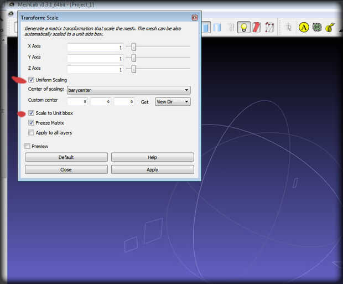Viewport: 343px width, 284px height.
Task: Open the Center of scaling barycenter dropdown
Action: pos(128,90)
